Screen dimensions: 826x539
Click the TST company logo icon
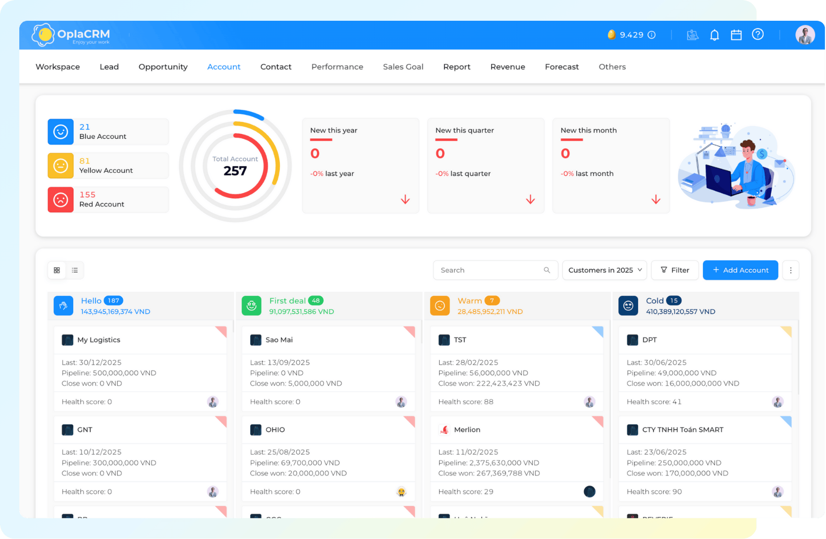pyautogui.click(x=444, y=340)
